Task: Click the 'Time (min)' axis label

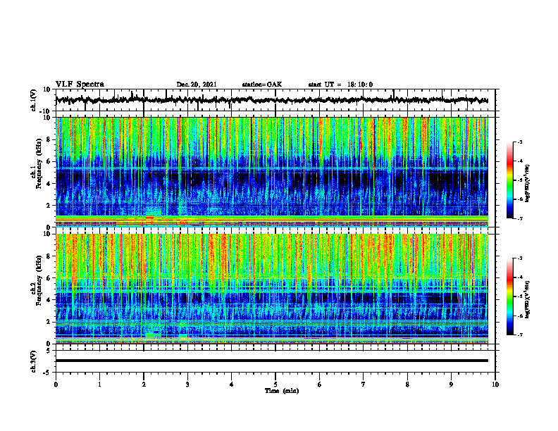Action: (x=282, y=391)
